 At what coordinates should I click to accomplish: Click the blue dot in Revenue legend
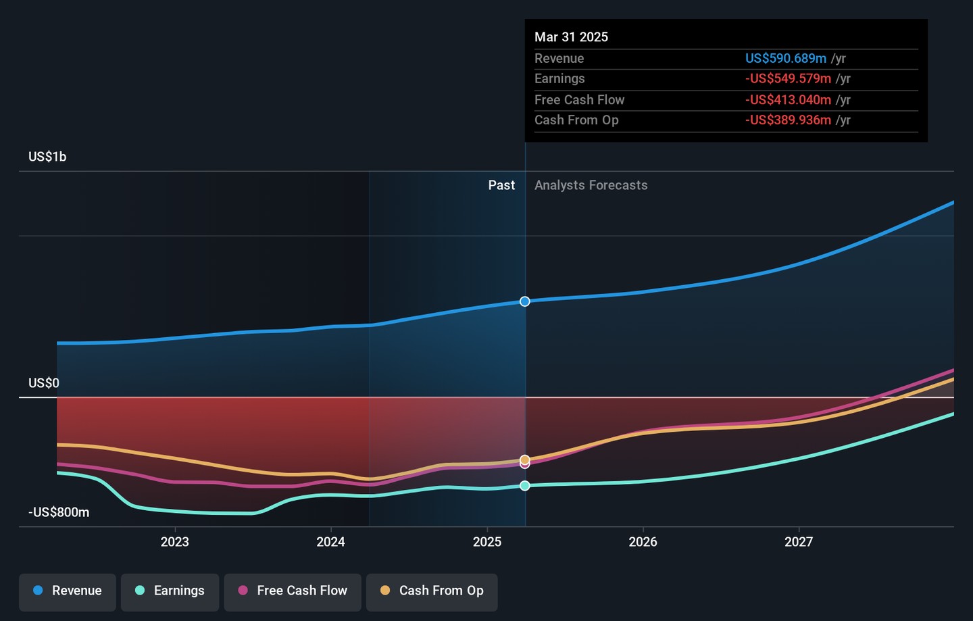tap(39, 591)
